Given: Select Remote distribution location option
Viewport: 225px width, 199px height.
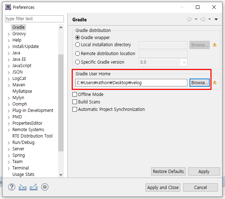Looking at the screenshot, I should [x=77, y=53].
